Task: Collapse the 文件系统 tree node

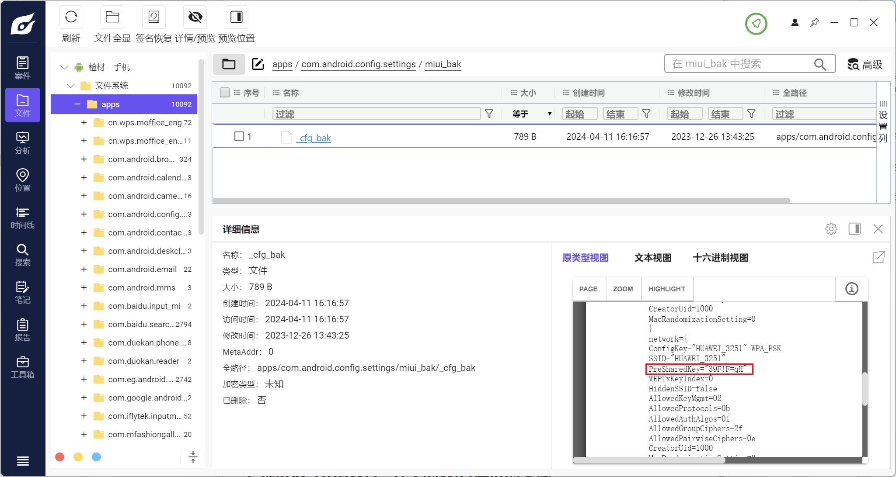Action: (x=71, y=86)
